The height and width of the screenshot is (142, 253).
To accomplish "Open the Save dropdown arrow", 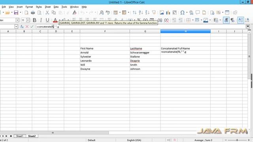I will coord(21,13).
